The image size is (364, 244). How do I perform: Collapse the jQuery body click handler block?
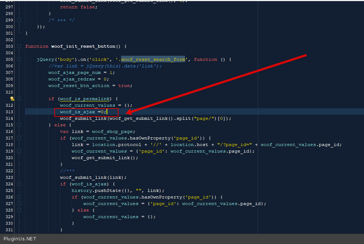pos(19,59)
